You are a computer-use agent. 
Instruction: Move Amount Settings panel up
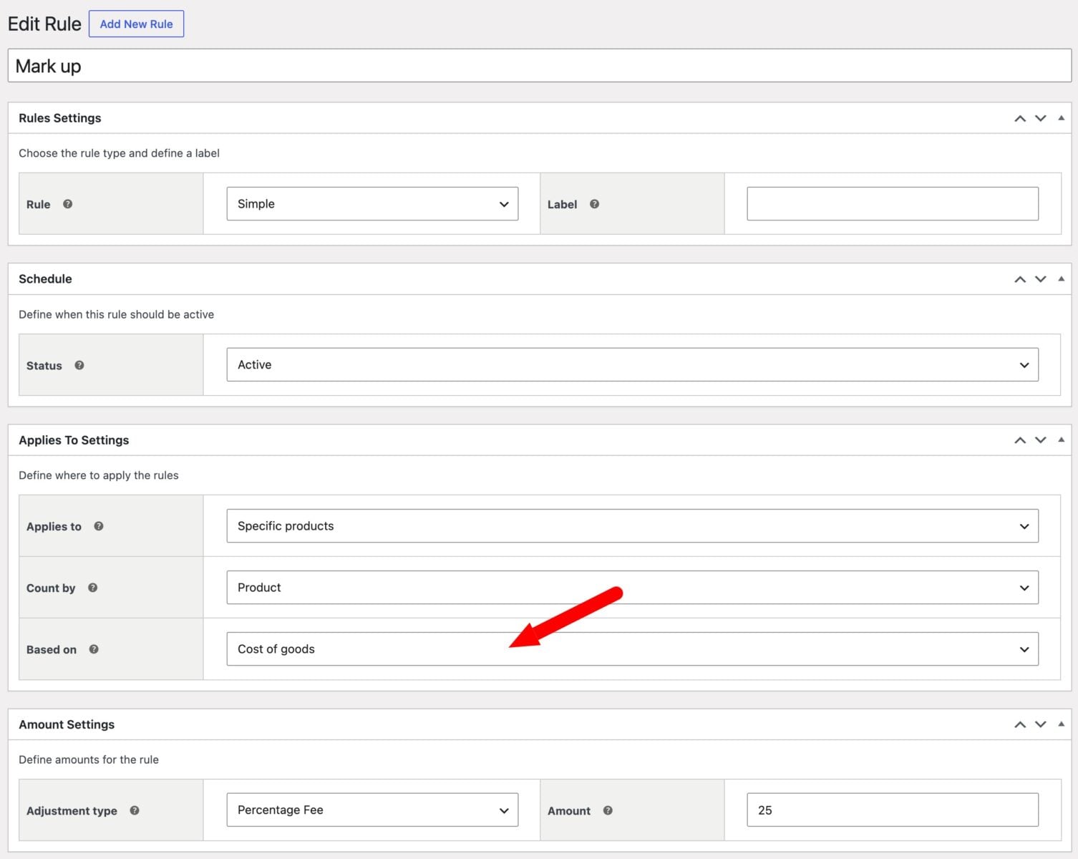coord(1020,724)
